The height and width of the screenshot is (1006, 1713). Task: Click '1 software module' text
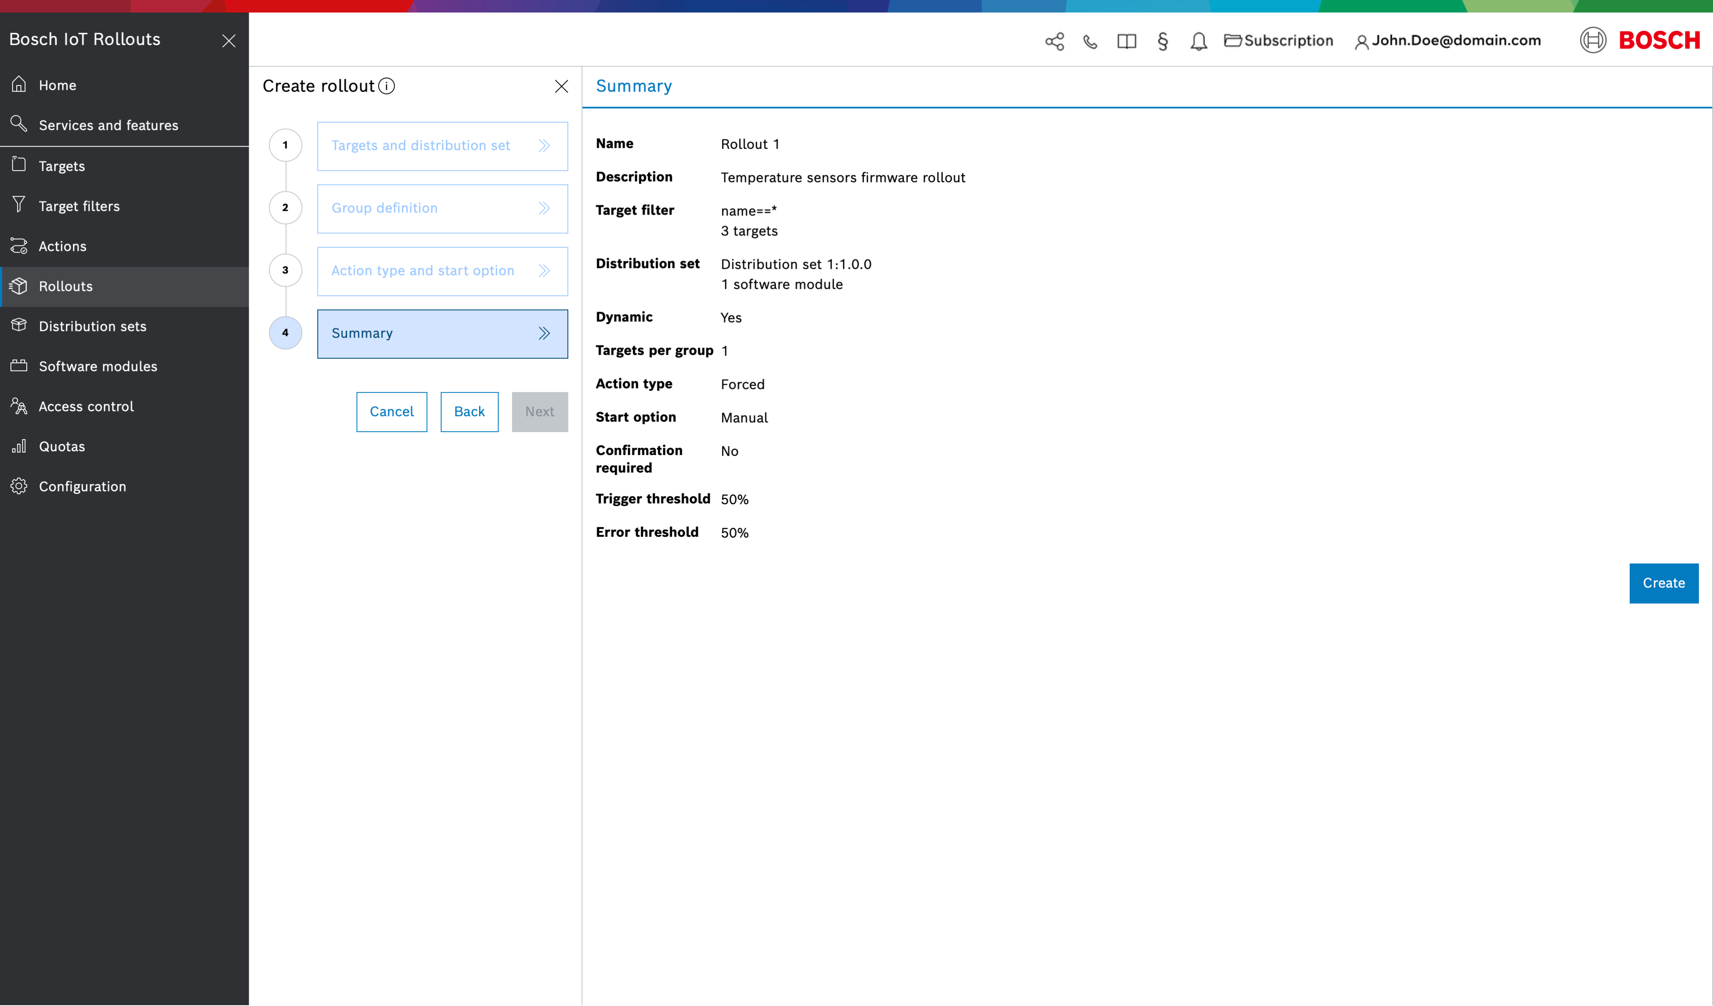coord(782,284)
